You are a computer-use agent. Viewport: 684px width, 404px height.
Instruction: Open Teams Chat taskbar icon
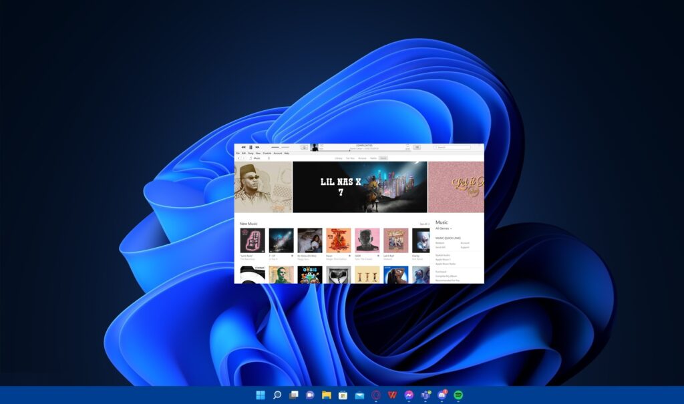[310, 395]
